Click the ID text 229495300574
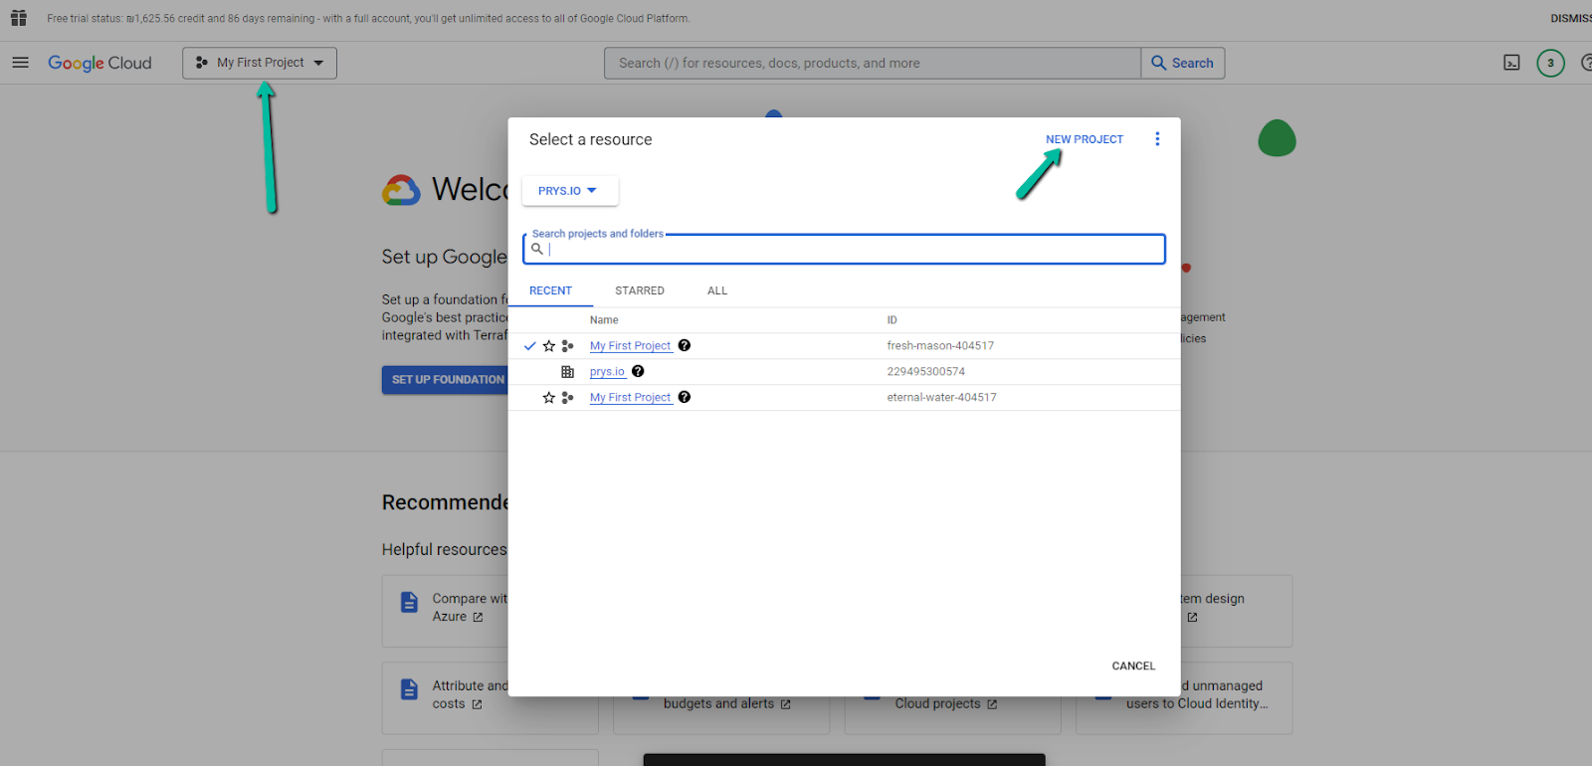1592x766 pixels. (x=926, y=372)
